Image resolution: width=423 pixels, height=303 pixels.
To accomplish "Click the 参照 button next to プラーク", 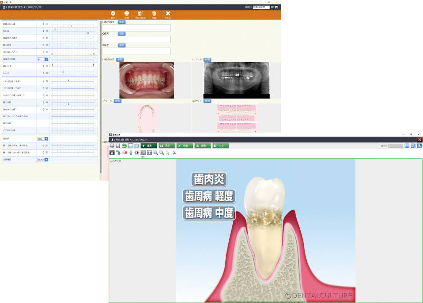I will point(117,101).
